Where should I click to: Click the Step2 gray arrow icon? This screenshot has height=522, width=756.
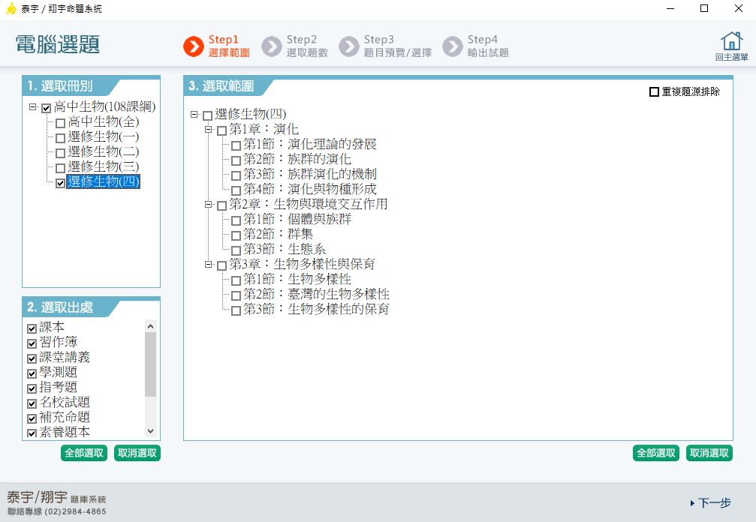tap(271, 46)
